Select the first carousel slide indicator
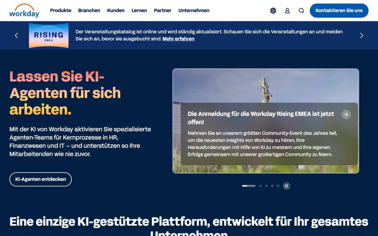Viewport: 378px width, 236px height. tap(249, 186)
